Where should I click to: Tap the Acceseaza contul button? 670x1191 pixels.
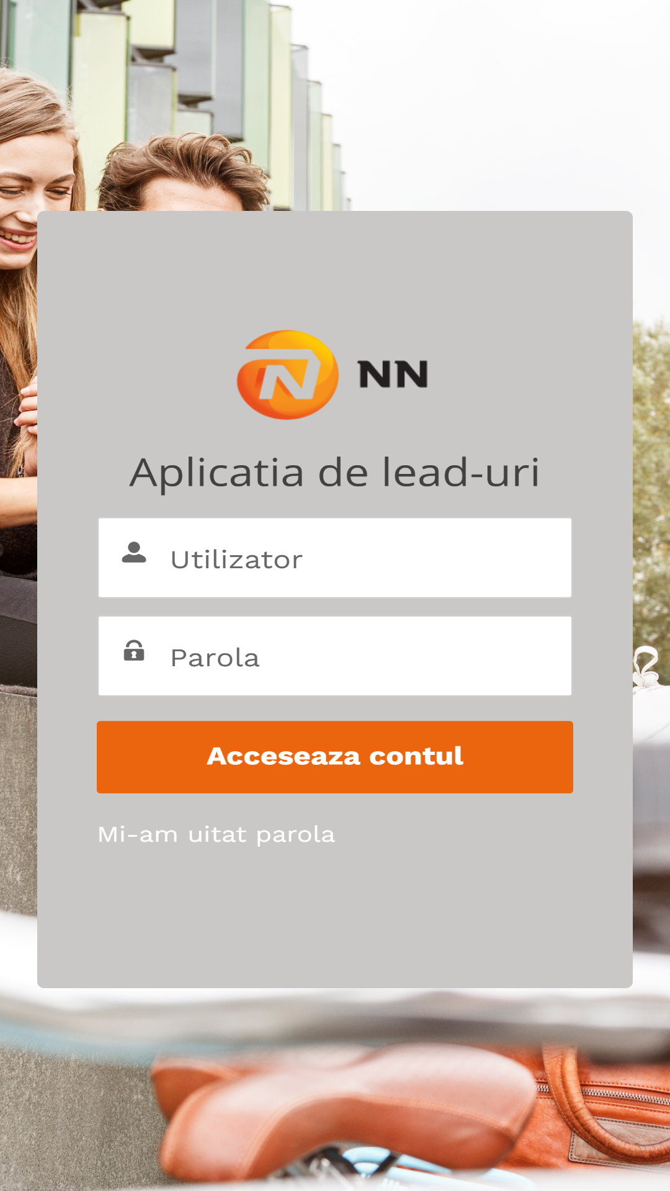pyautogui.click(x=335, y=757)
